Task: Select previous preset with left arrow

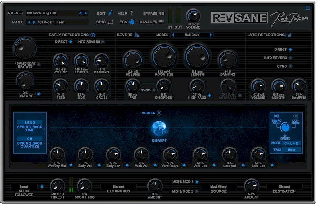Action: click(81, 13)
